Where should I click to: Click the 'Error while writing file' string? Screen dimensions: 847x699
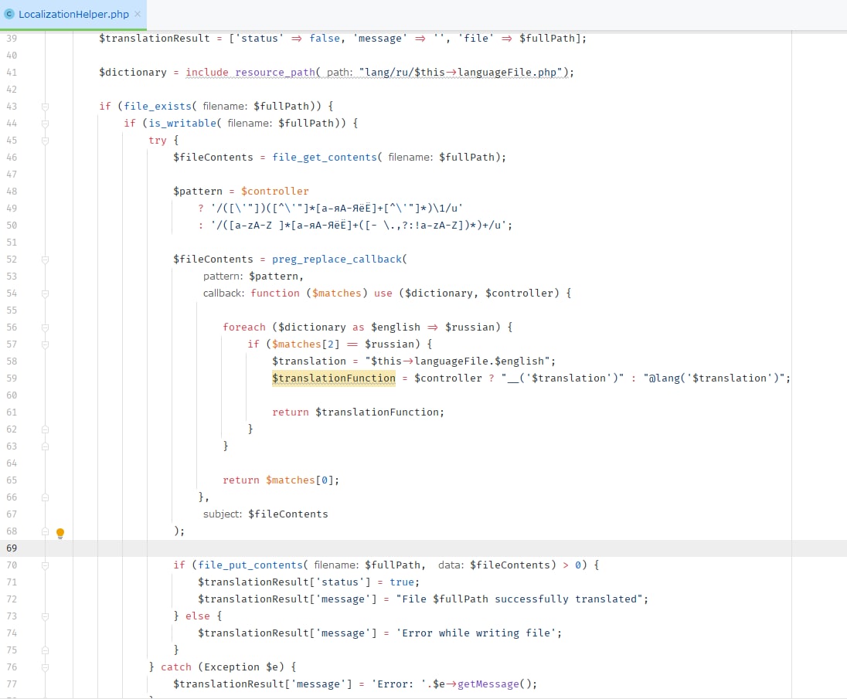coord(478,633)
